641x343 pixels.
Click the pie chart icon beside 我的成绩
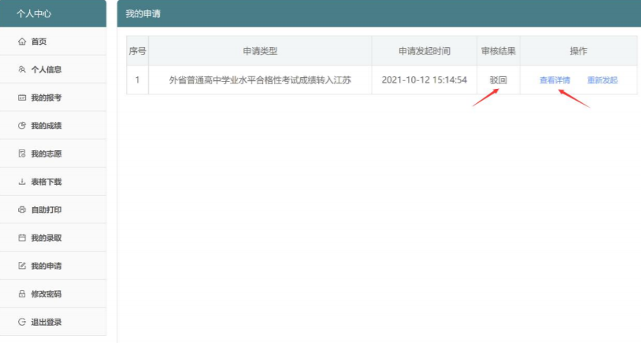(22, 126)
